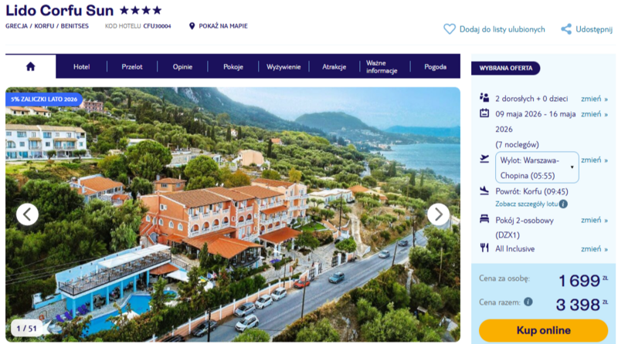Show next photo with right arrow
The image size is (618, 344).
(x=438, y=214)
